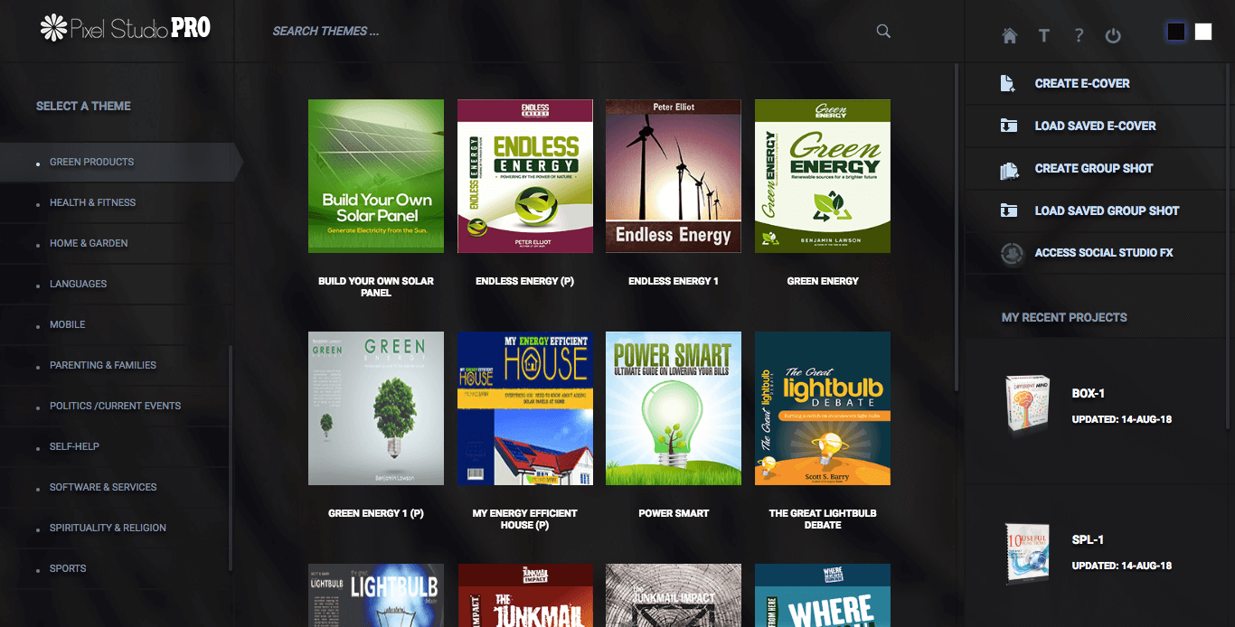Click Load Saved E-Cover link

(1095, 126)
